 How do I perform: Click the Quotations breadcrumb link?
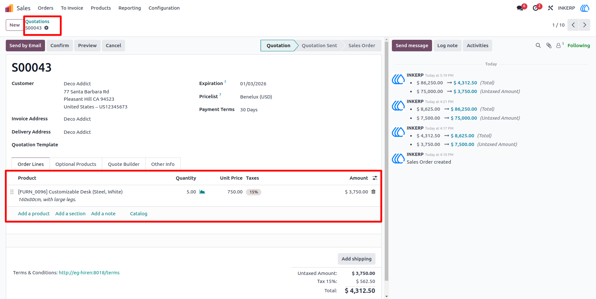click(37, 21)
